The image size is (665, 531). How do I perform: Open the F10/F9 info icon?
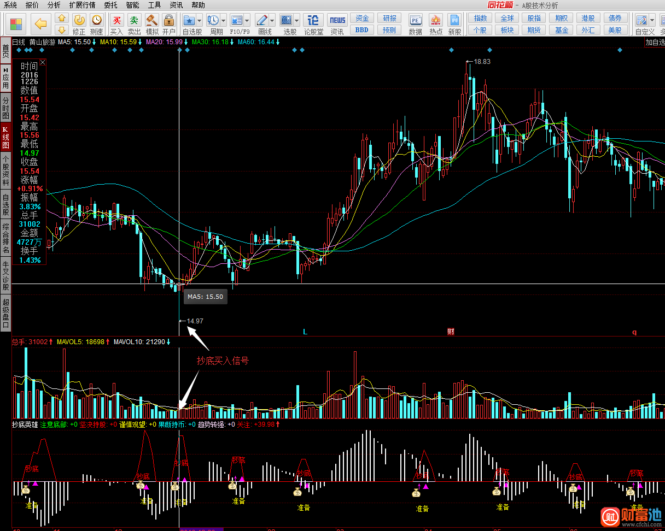pos(236,20)
